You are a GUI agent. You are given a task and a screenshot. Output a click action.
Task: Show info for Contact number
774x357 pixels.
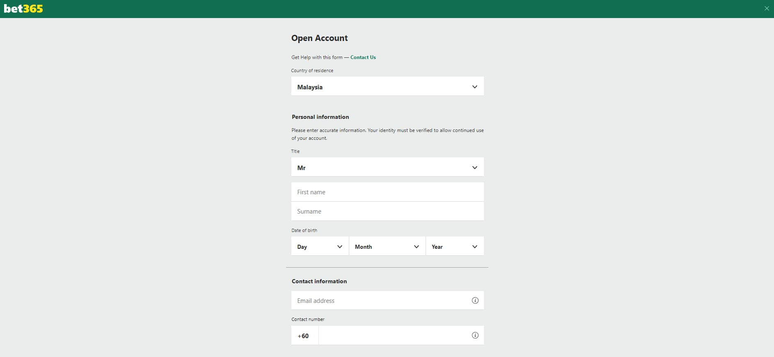pos(475,335)
